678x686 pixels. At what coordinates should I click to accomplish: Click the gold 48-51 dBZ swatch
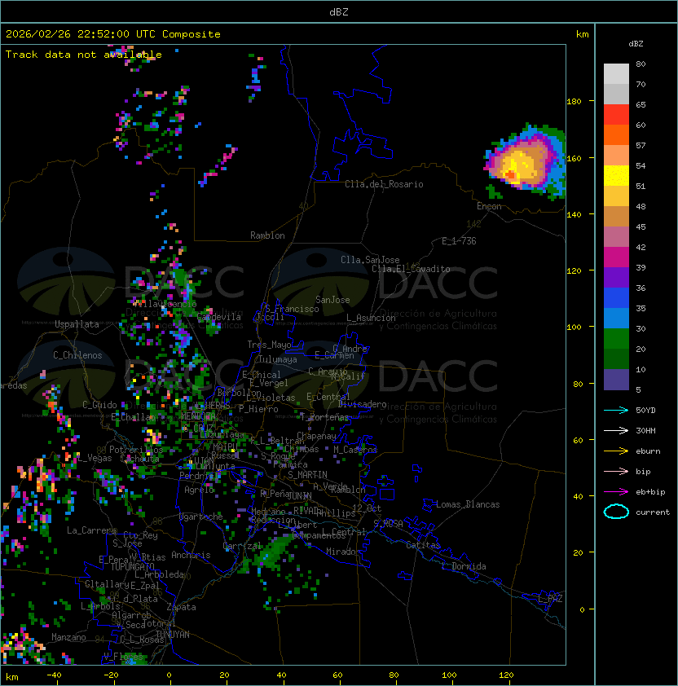coord(616,196)
